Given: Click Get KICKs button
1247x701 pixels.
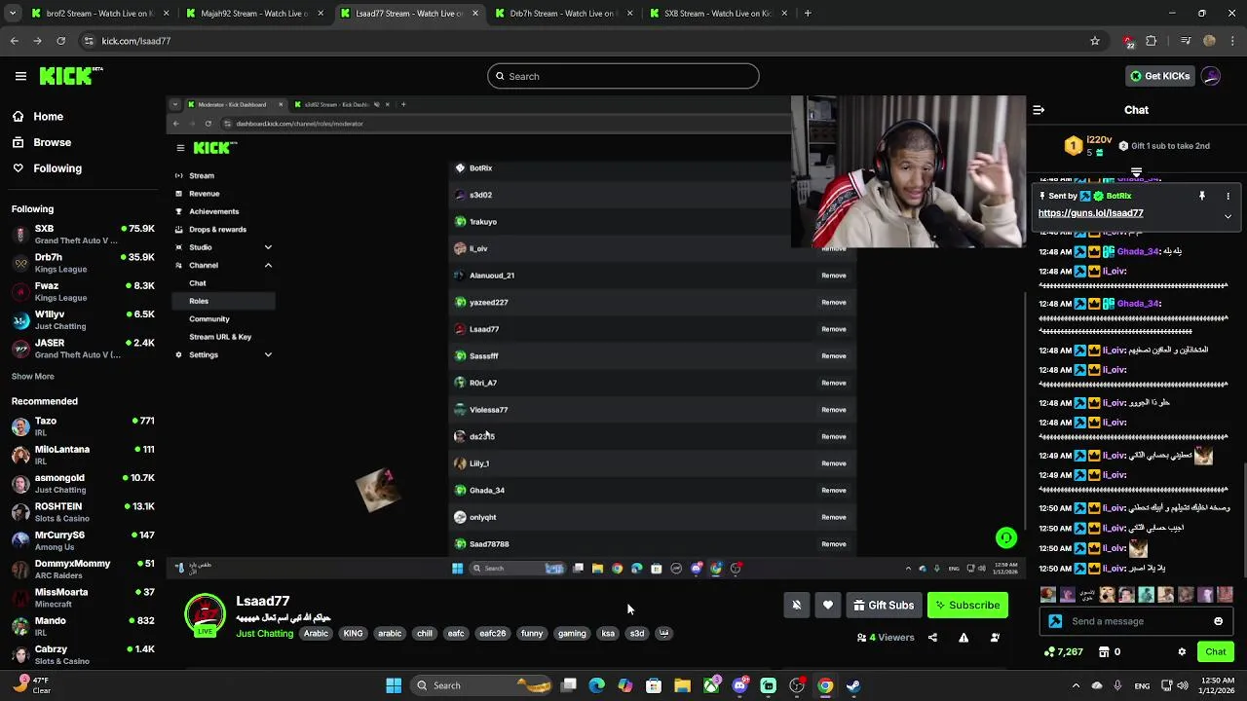Looking at the screenshot, I should click(x=1159, y=76).
